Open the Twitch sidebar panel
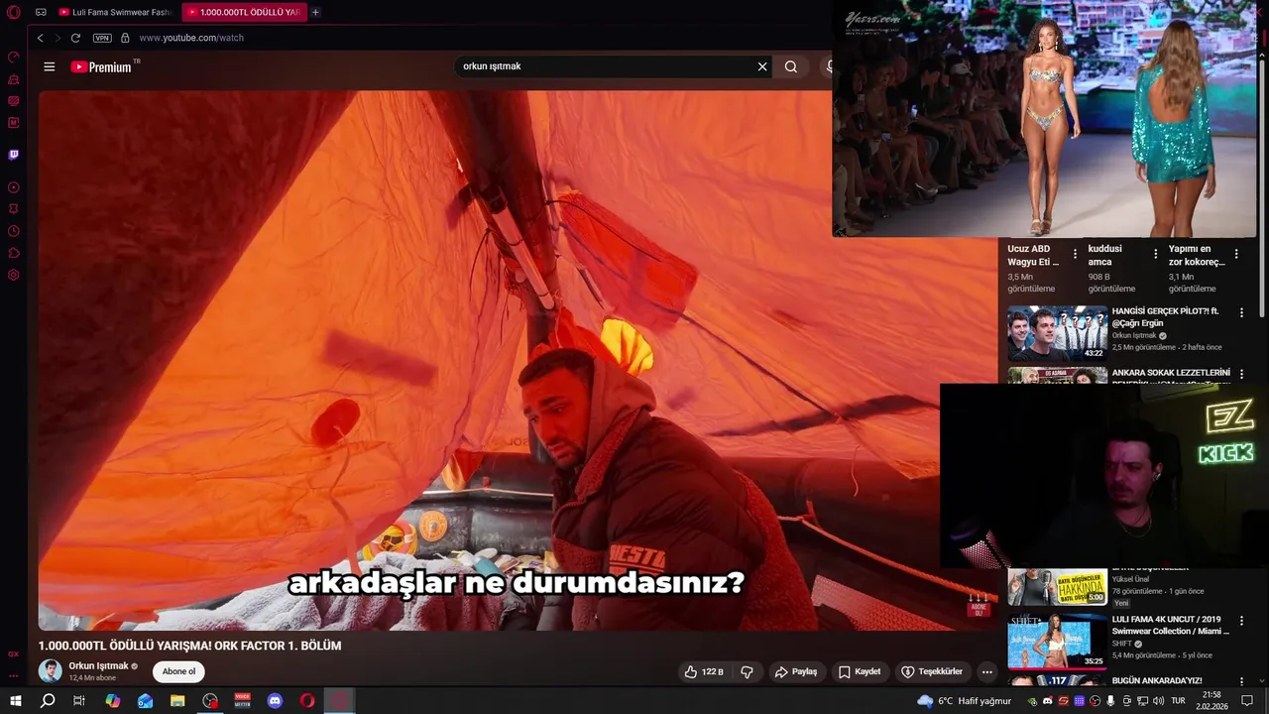 (x=14, y=155)
